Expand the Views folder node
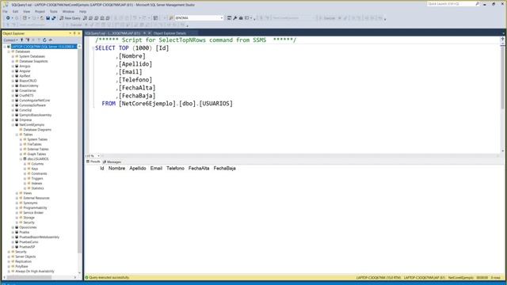Viewport: 507px width, 285px height. click(17, 193)
